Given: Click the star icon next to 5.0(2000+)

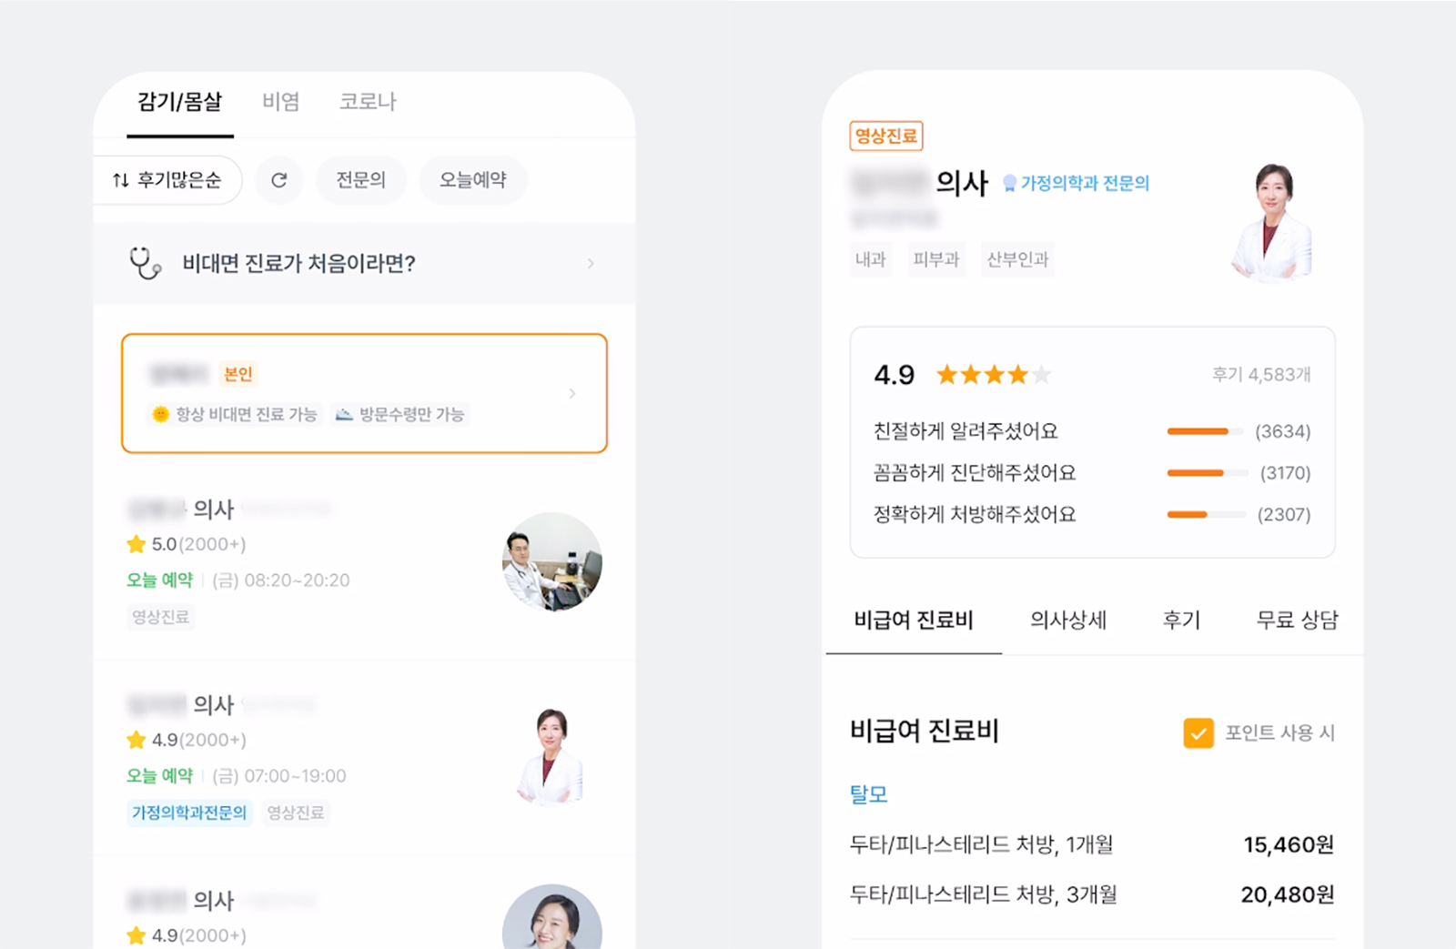Looking at the screenshot, I should coord(136,544).
